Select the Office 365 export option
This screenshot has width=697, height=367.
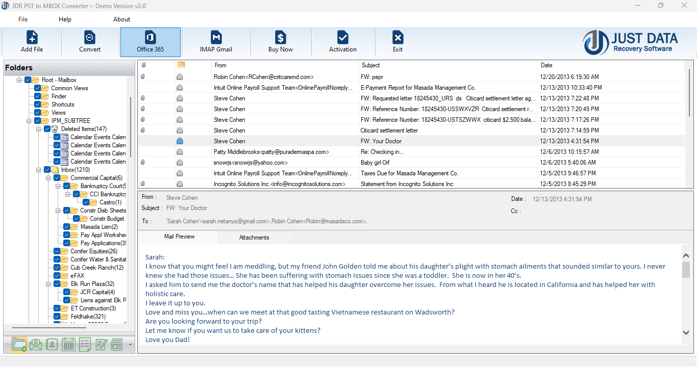pyautogui.click(x=150, y=41)
